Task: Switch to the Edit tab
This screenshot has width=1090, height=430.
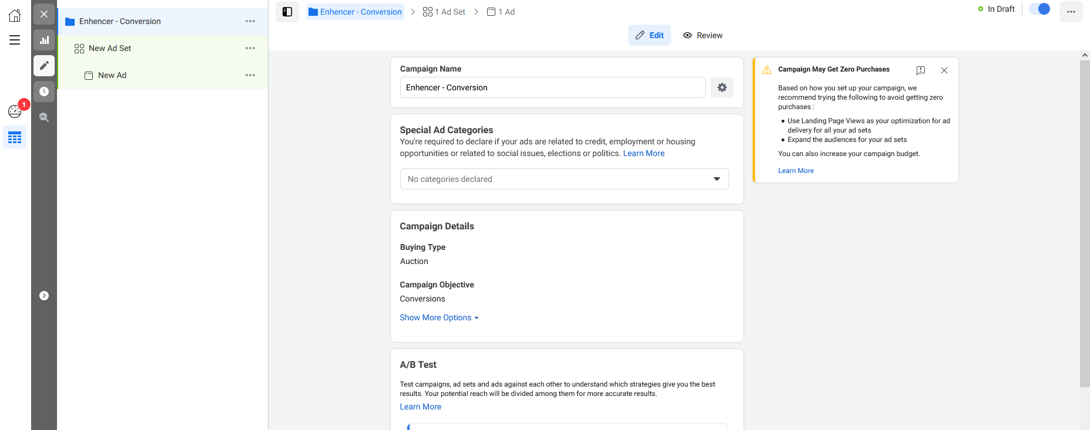Action: point(649,35)
